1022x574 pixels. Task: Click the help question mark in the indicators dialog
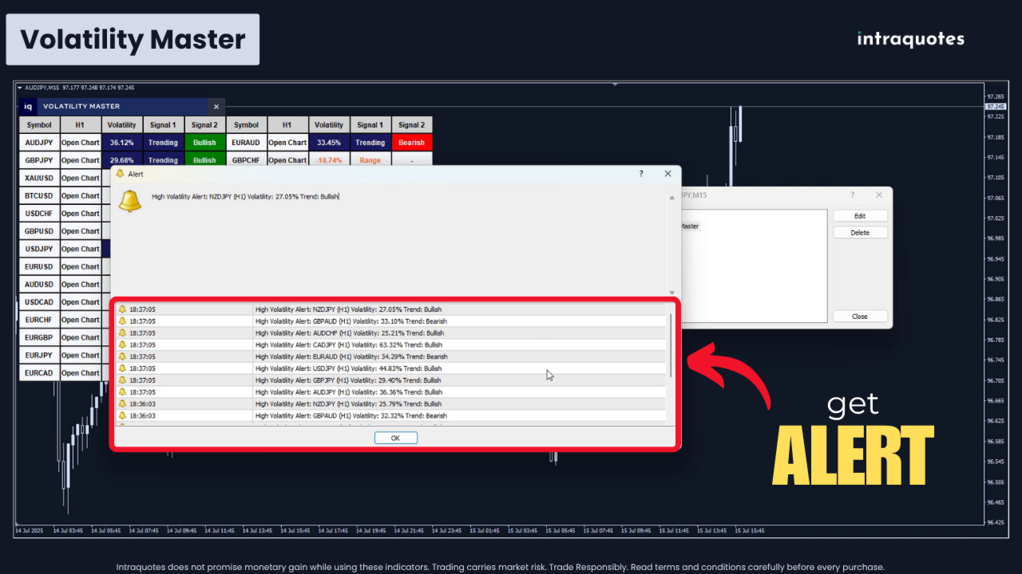(852, 195)
